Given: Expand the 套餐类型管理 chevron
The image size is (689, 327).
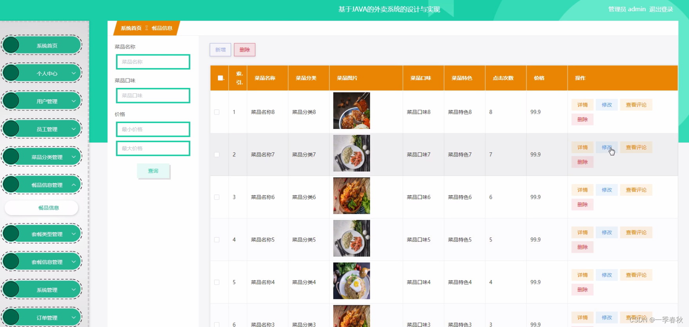Looking at the screenshot, I should click(74, 234).
